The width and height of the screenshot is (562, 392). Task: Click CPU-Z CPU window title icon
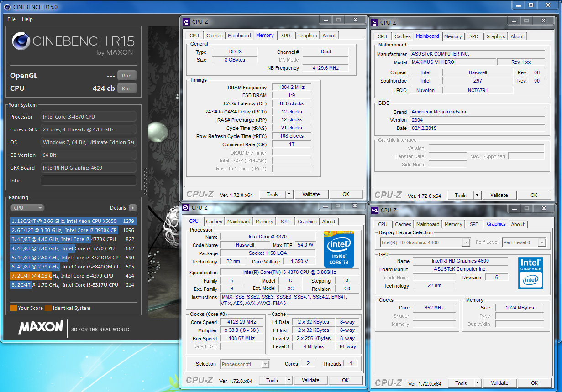pos(186,207)
